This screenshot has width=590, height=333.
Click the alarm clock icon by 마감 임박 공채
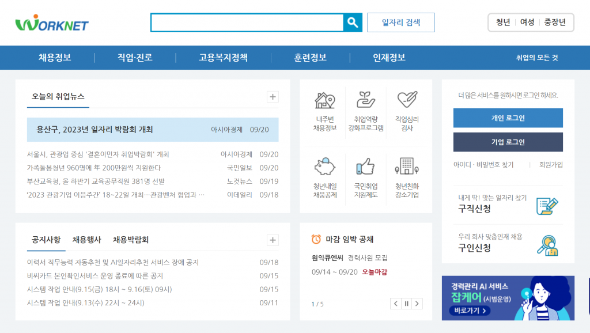click(x=316, y=239)
